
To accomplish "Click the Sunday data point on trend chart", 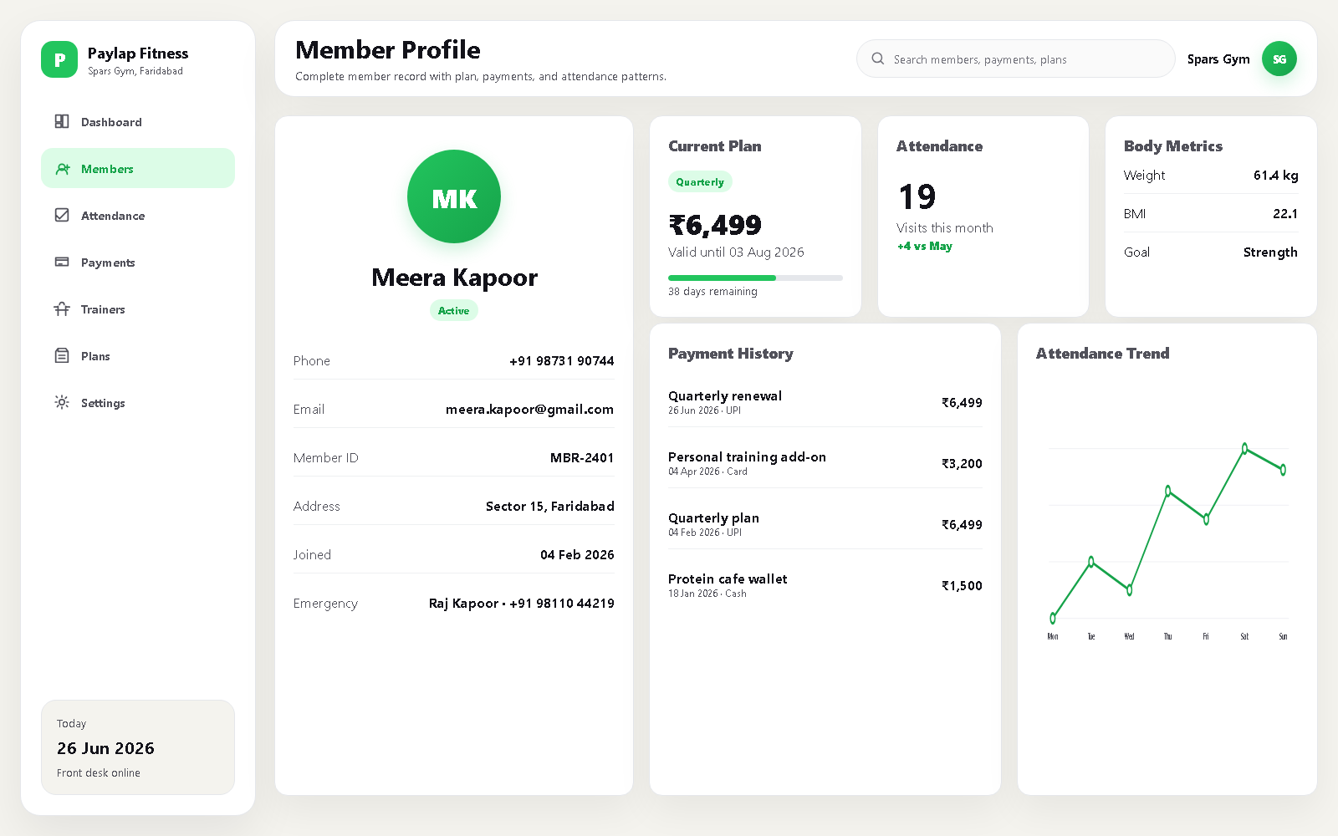I will click(x=1283, y=470).
